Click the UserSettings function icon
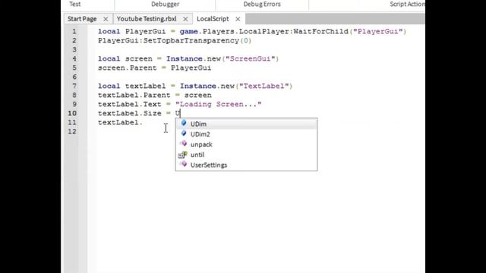The image size is (486, 273). coord(184,164)
